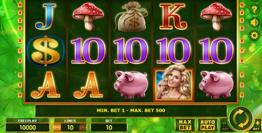The image size is (262, 133).
Task: Raise the bet using plus BET button
Action: coord(258,125)
